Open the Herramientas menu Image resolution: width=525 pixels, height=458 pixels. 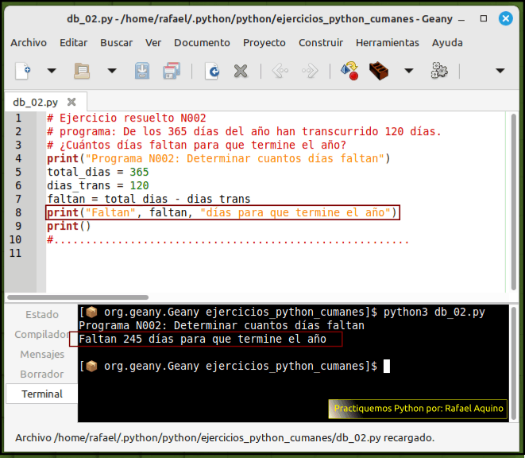coord(387,43)
